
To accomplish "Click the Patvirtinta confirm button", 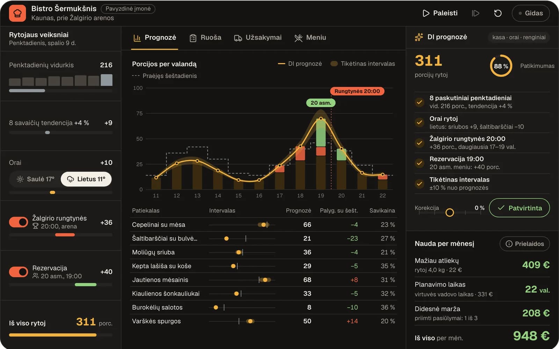I will (x=519, y=208).
